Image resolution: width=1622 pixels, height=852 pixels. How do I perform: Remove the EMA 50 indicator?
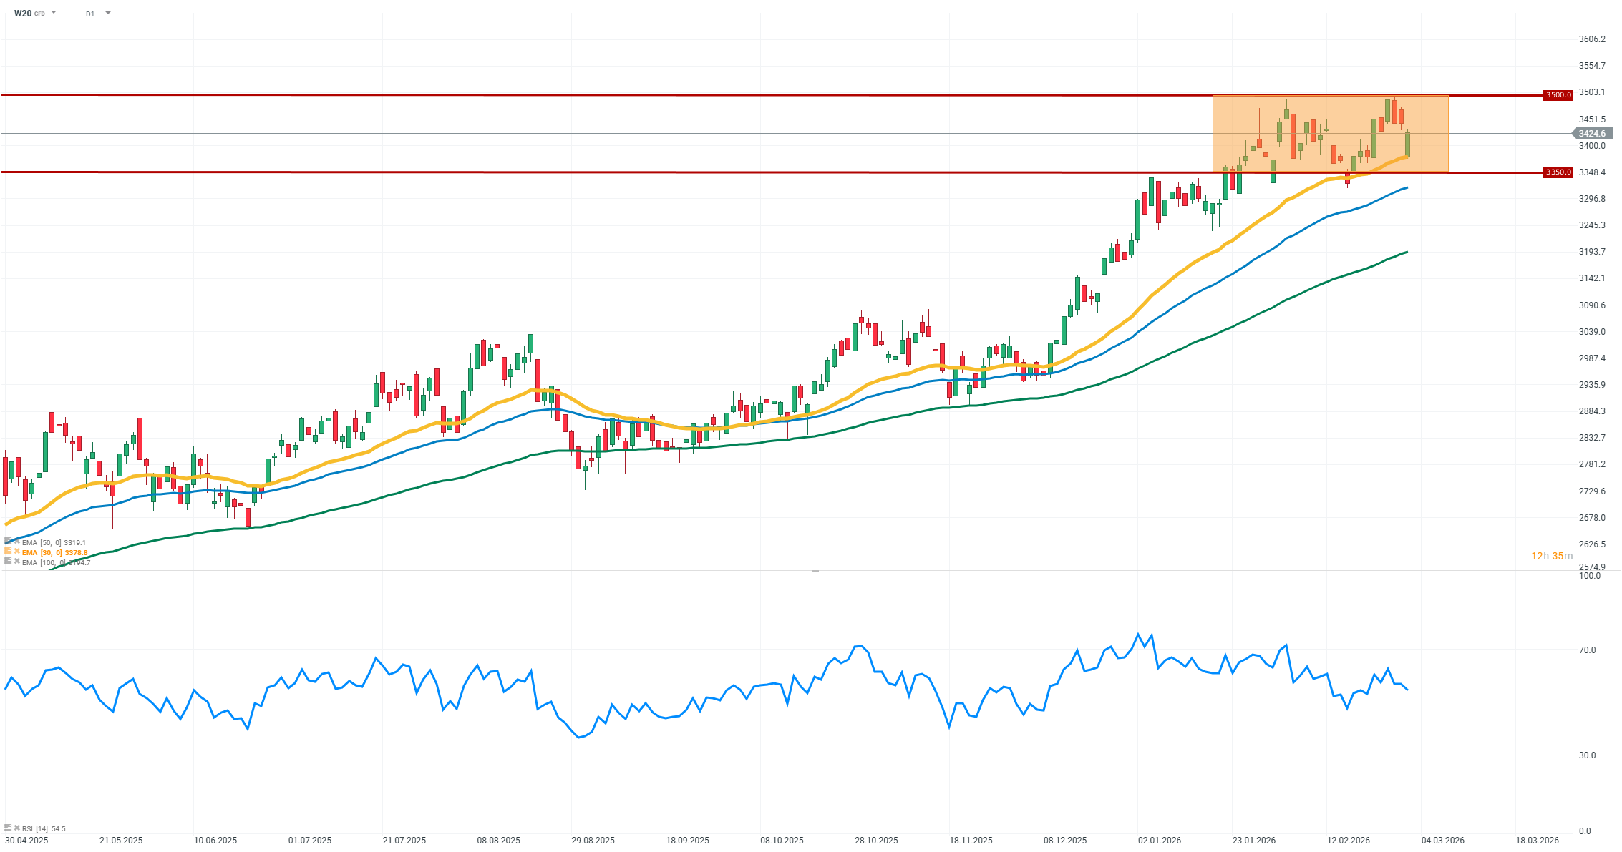coord(16,542)
